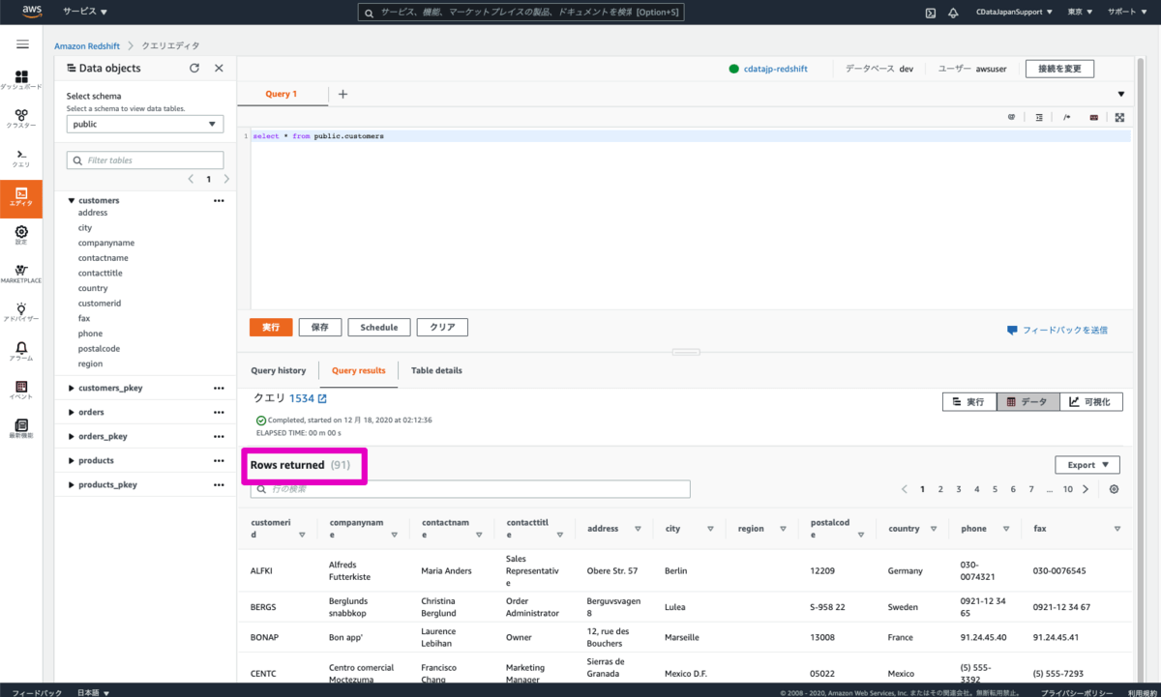This screenshot has height=697, width=1161.
Task: Expand the orders tree item
Action: tap(72, 413)
